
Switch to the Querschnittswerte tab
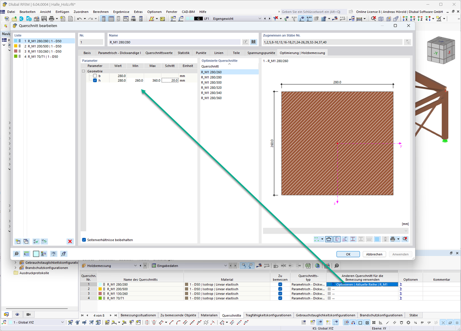(159, 53)
